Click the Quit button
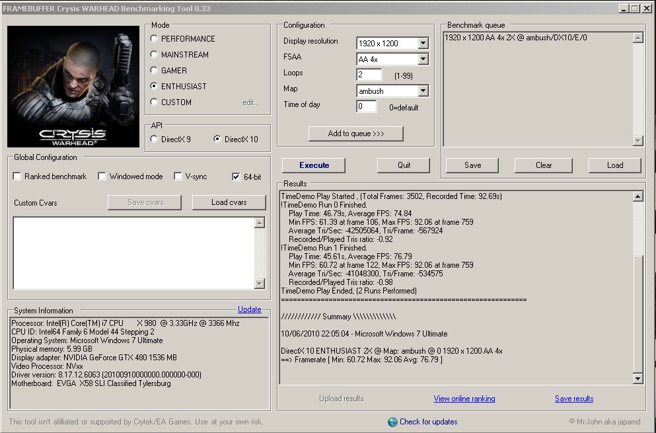Image resolution: width=656 pixels, height=433 pixels. [404, 165]
